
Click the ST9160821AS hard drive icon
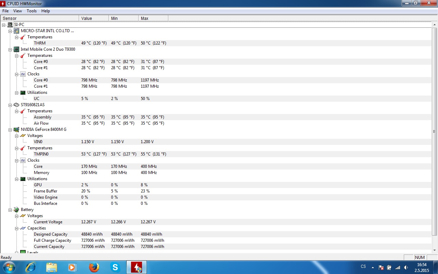[x=16, y=105]
